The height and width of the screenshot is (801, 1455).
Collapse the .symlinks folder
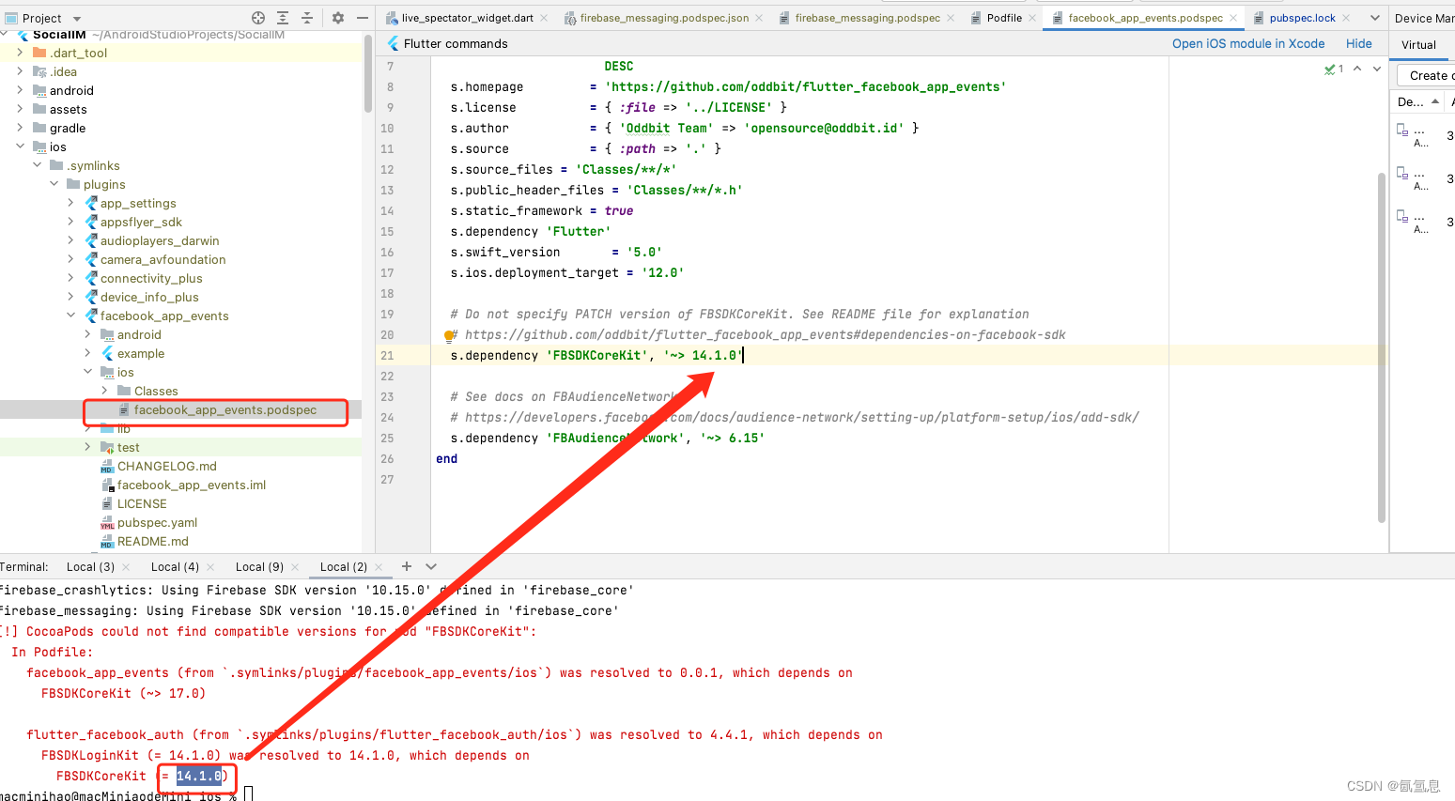[37, 165]
